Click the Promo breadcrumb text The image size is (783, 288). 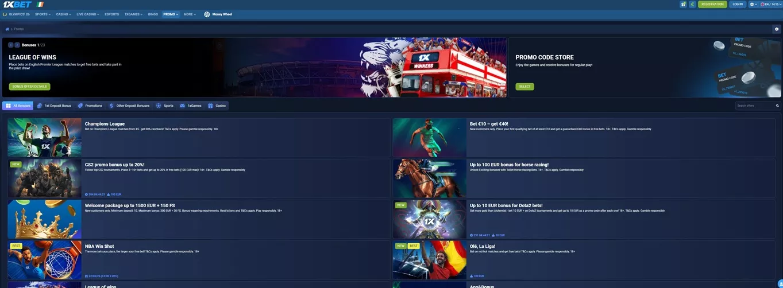(x=19, y=29)
